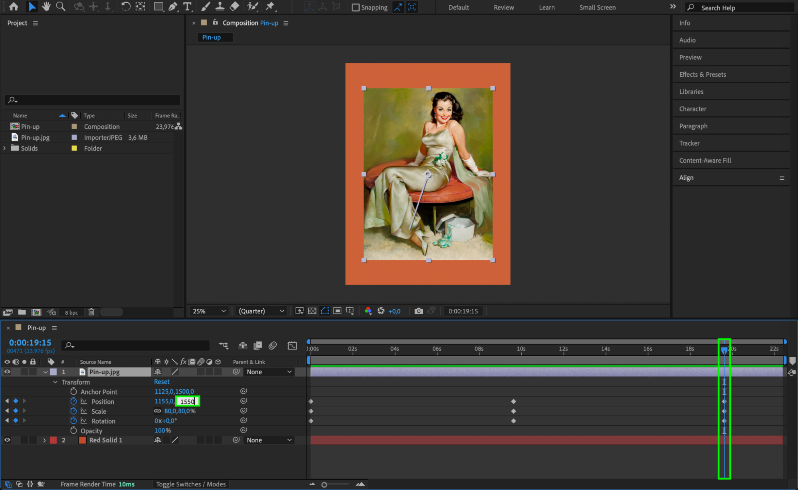
Task: Click Reset next to Transform
Action: [x=162, y=382]
